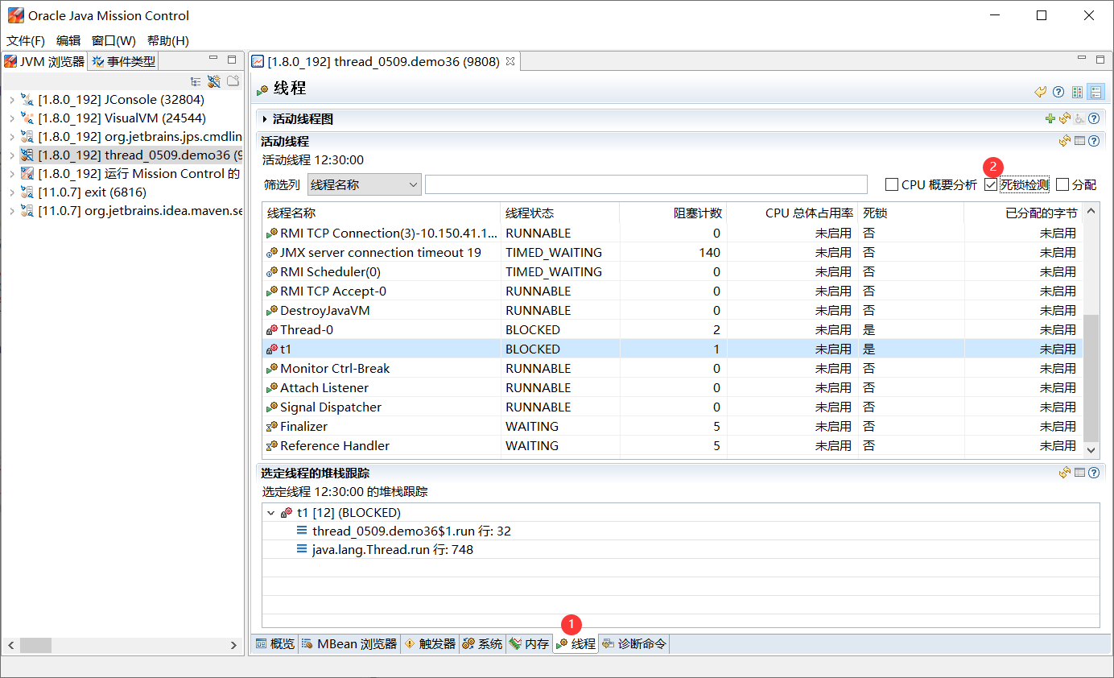Select the thread_0509.demo36$1.run 行: 32 stack frame
Screen dimensions: 1114x678
pyautogui.click(x=411, y=531)
